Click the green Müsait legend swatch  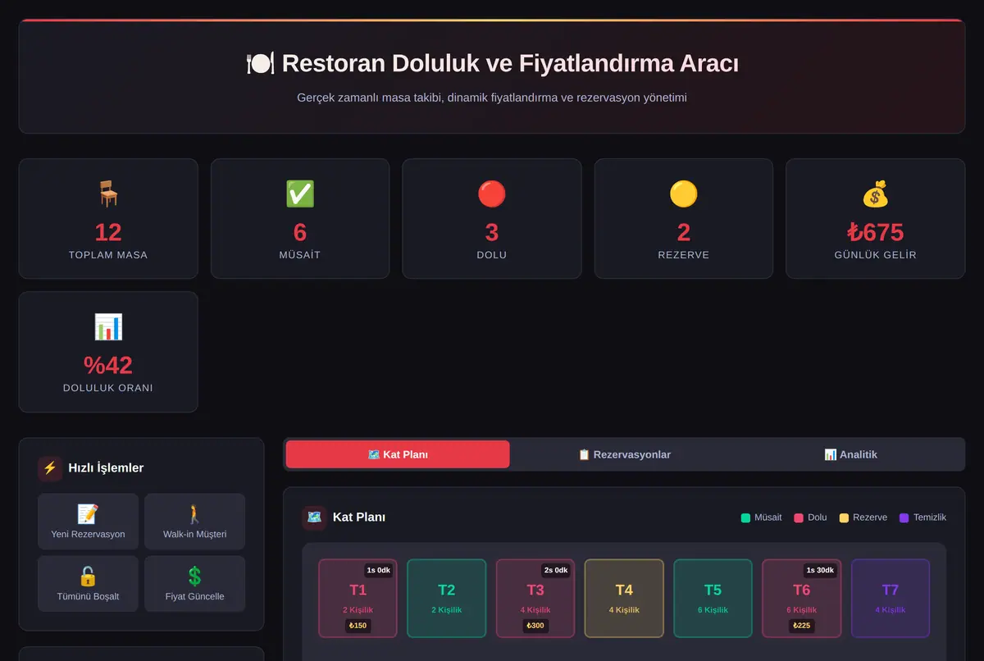click(745, 518)
